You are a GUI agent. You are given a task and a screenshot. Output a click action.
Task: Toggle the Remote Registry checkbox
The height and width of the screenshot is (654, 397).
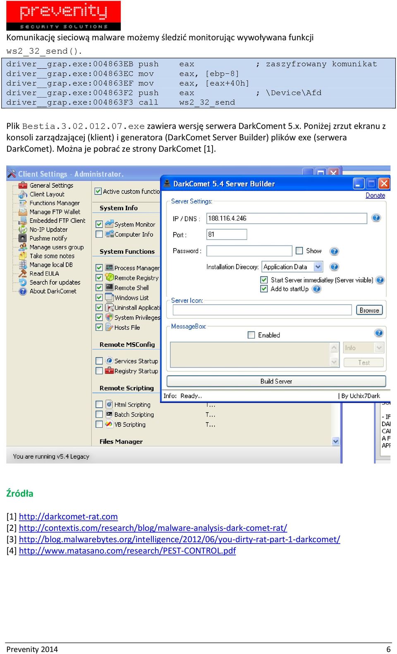coord(99,277)
